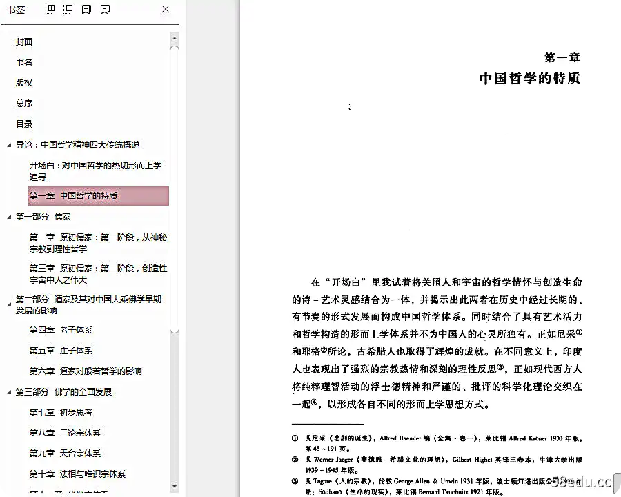Select 导论：中国哲学精神四大传统概说 bookmark

tap(77, 145)
